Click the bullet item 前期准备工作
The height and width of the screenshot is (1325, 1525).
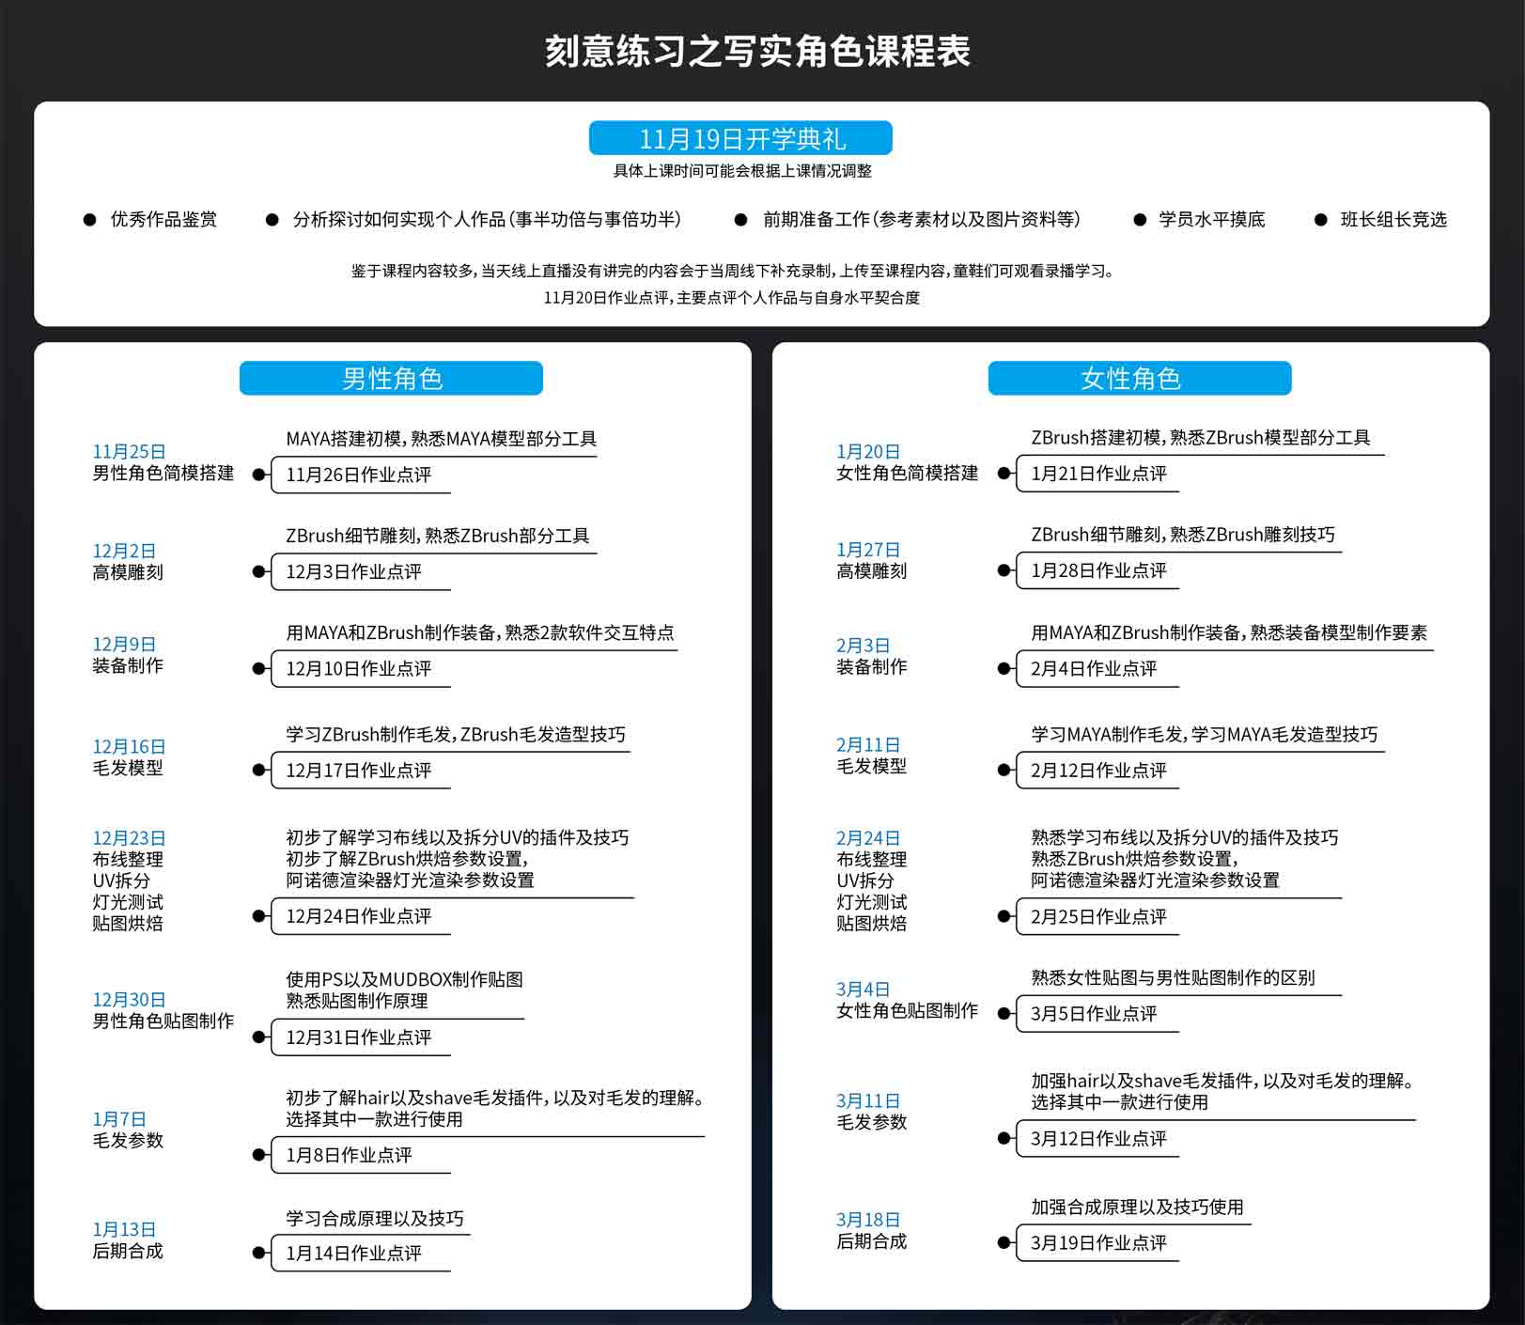(922, 219)
